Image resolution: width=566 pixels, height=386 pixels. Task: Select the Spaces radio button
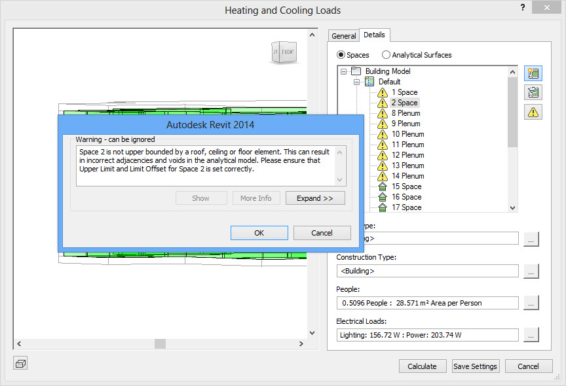click(341, 55)
